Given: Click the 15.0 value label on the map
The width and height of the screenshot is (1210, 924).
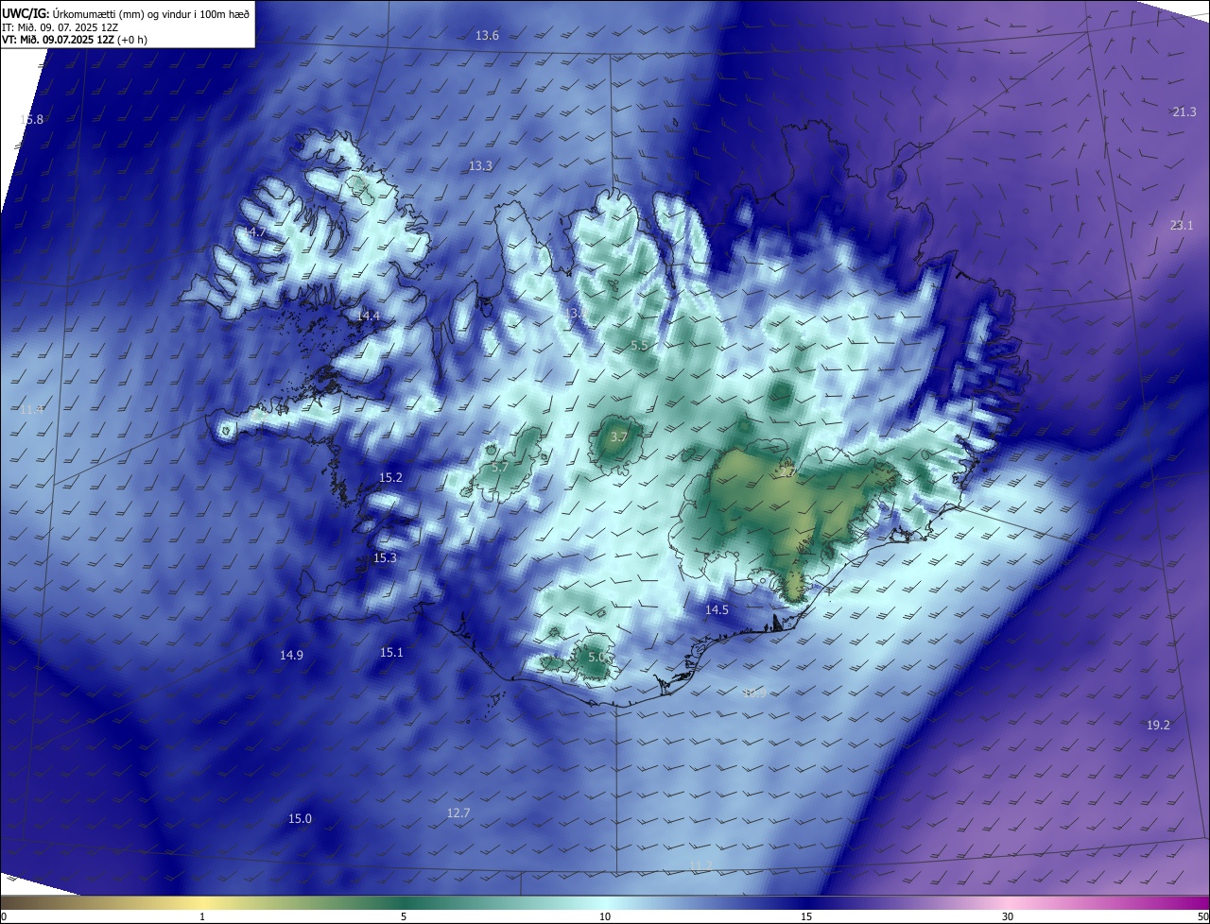Looking at the screenshot, I should [x=300, y=819].
